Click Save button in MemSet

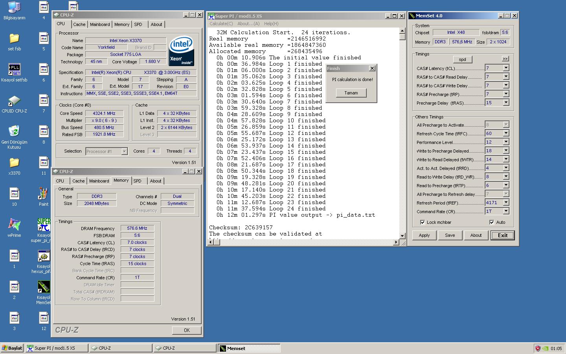tap(450, 235)
